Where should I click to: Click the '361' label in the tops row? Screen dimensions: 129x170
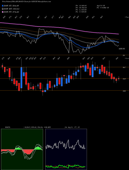click(x=28, y=17)
